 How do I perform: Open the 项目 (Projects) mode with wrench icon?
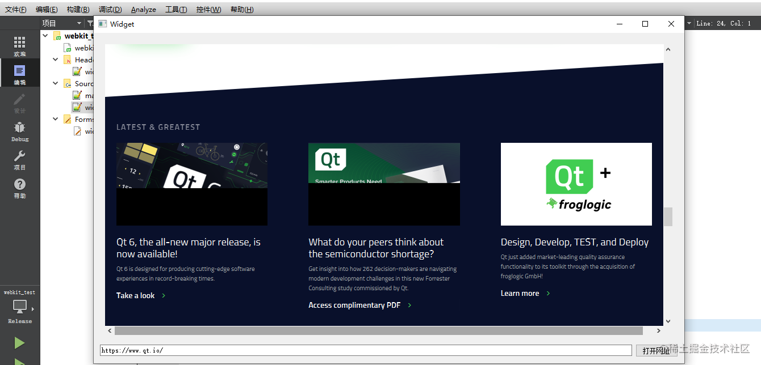click(20, 159)
